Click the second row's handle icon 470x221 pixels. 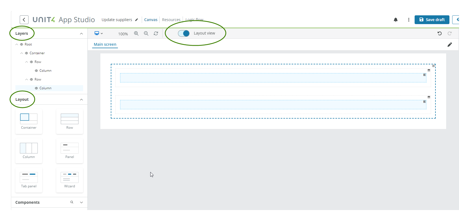pyautogui.click(x=429, y=97)
